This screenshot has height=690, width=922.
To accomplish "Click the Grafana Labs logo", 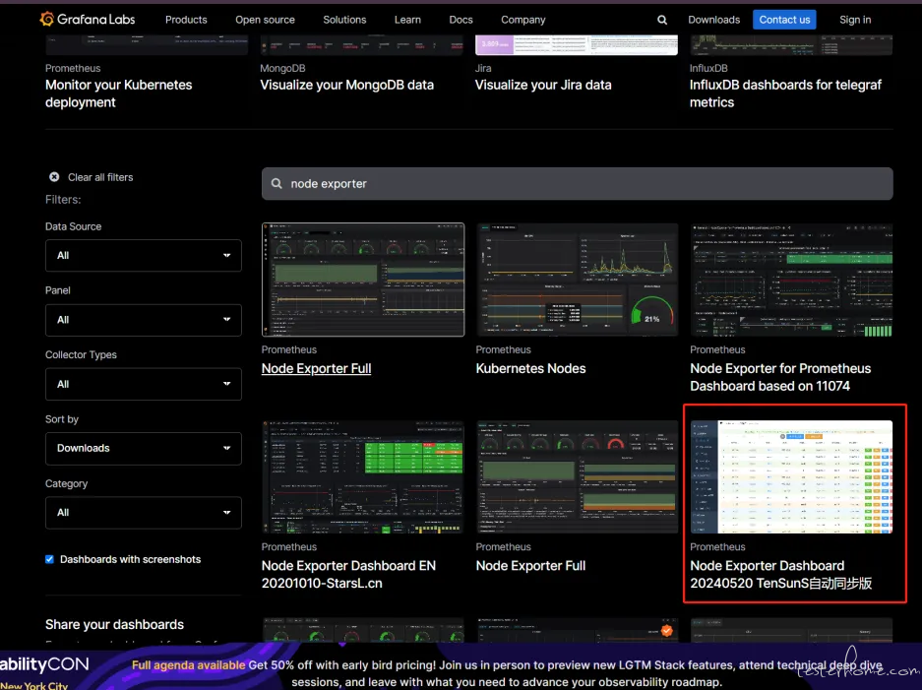I will click(x=87, y=20).
